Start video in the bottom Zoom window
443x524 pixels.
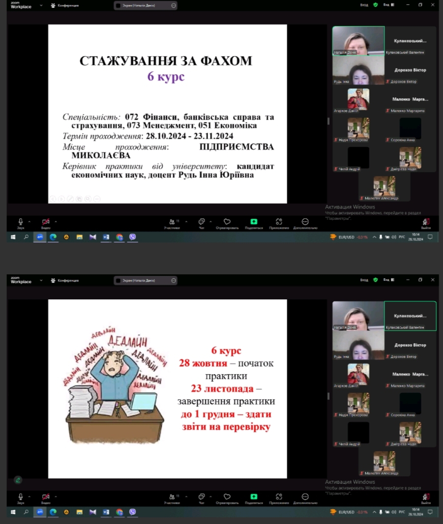pos(46,497)
